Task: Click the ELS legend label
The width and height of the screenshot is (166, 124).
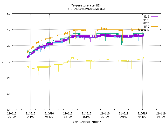Action: pyautogui.click(x=147, y=17)
